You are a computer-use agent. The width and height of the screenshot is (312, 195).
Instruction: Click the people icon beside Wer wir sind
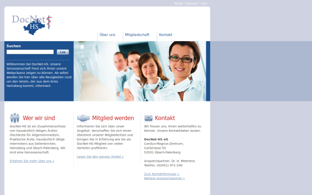(15, 118)
